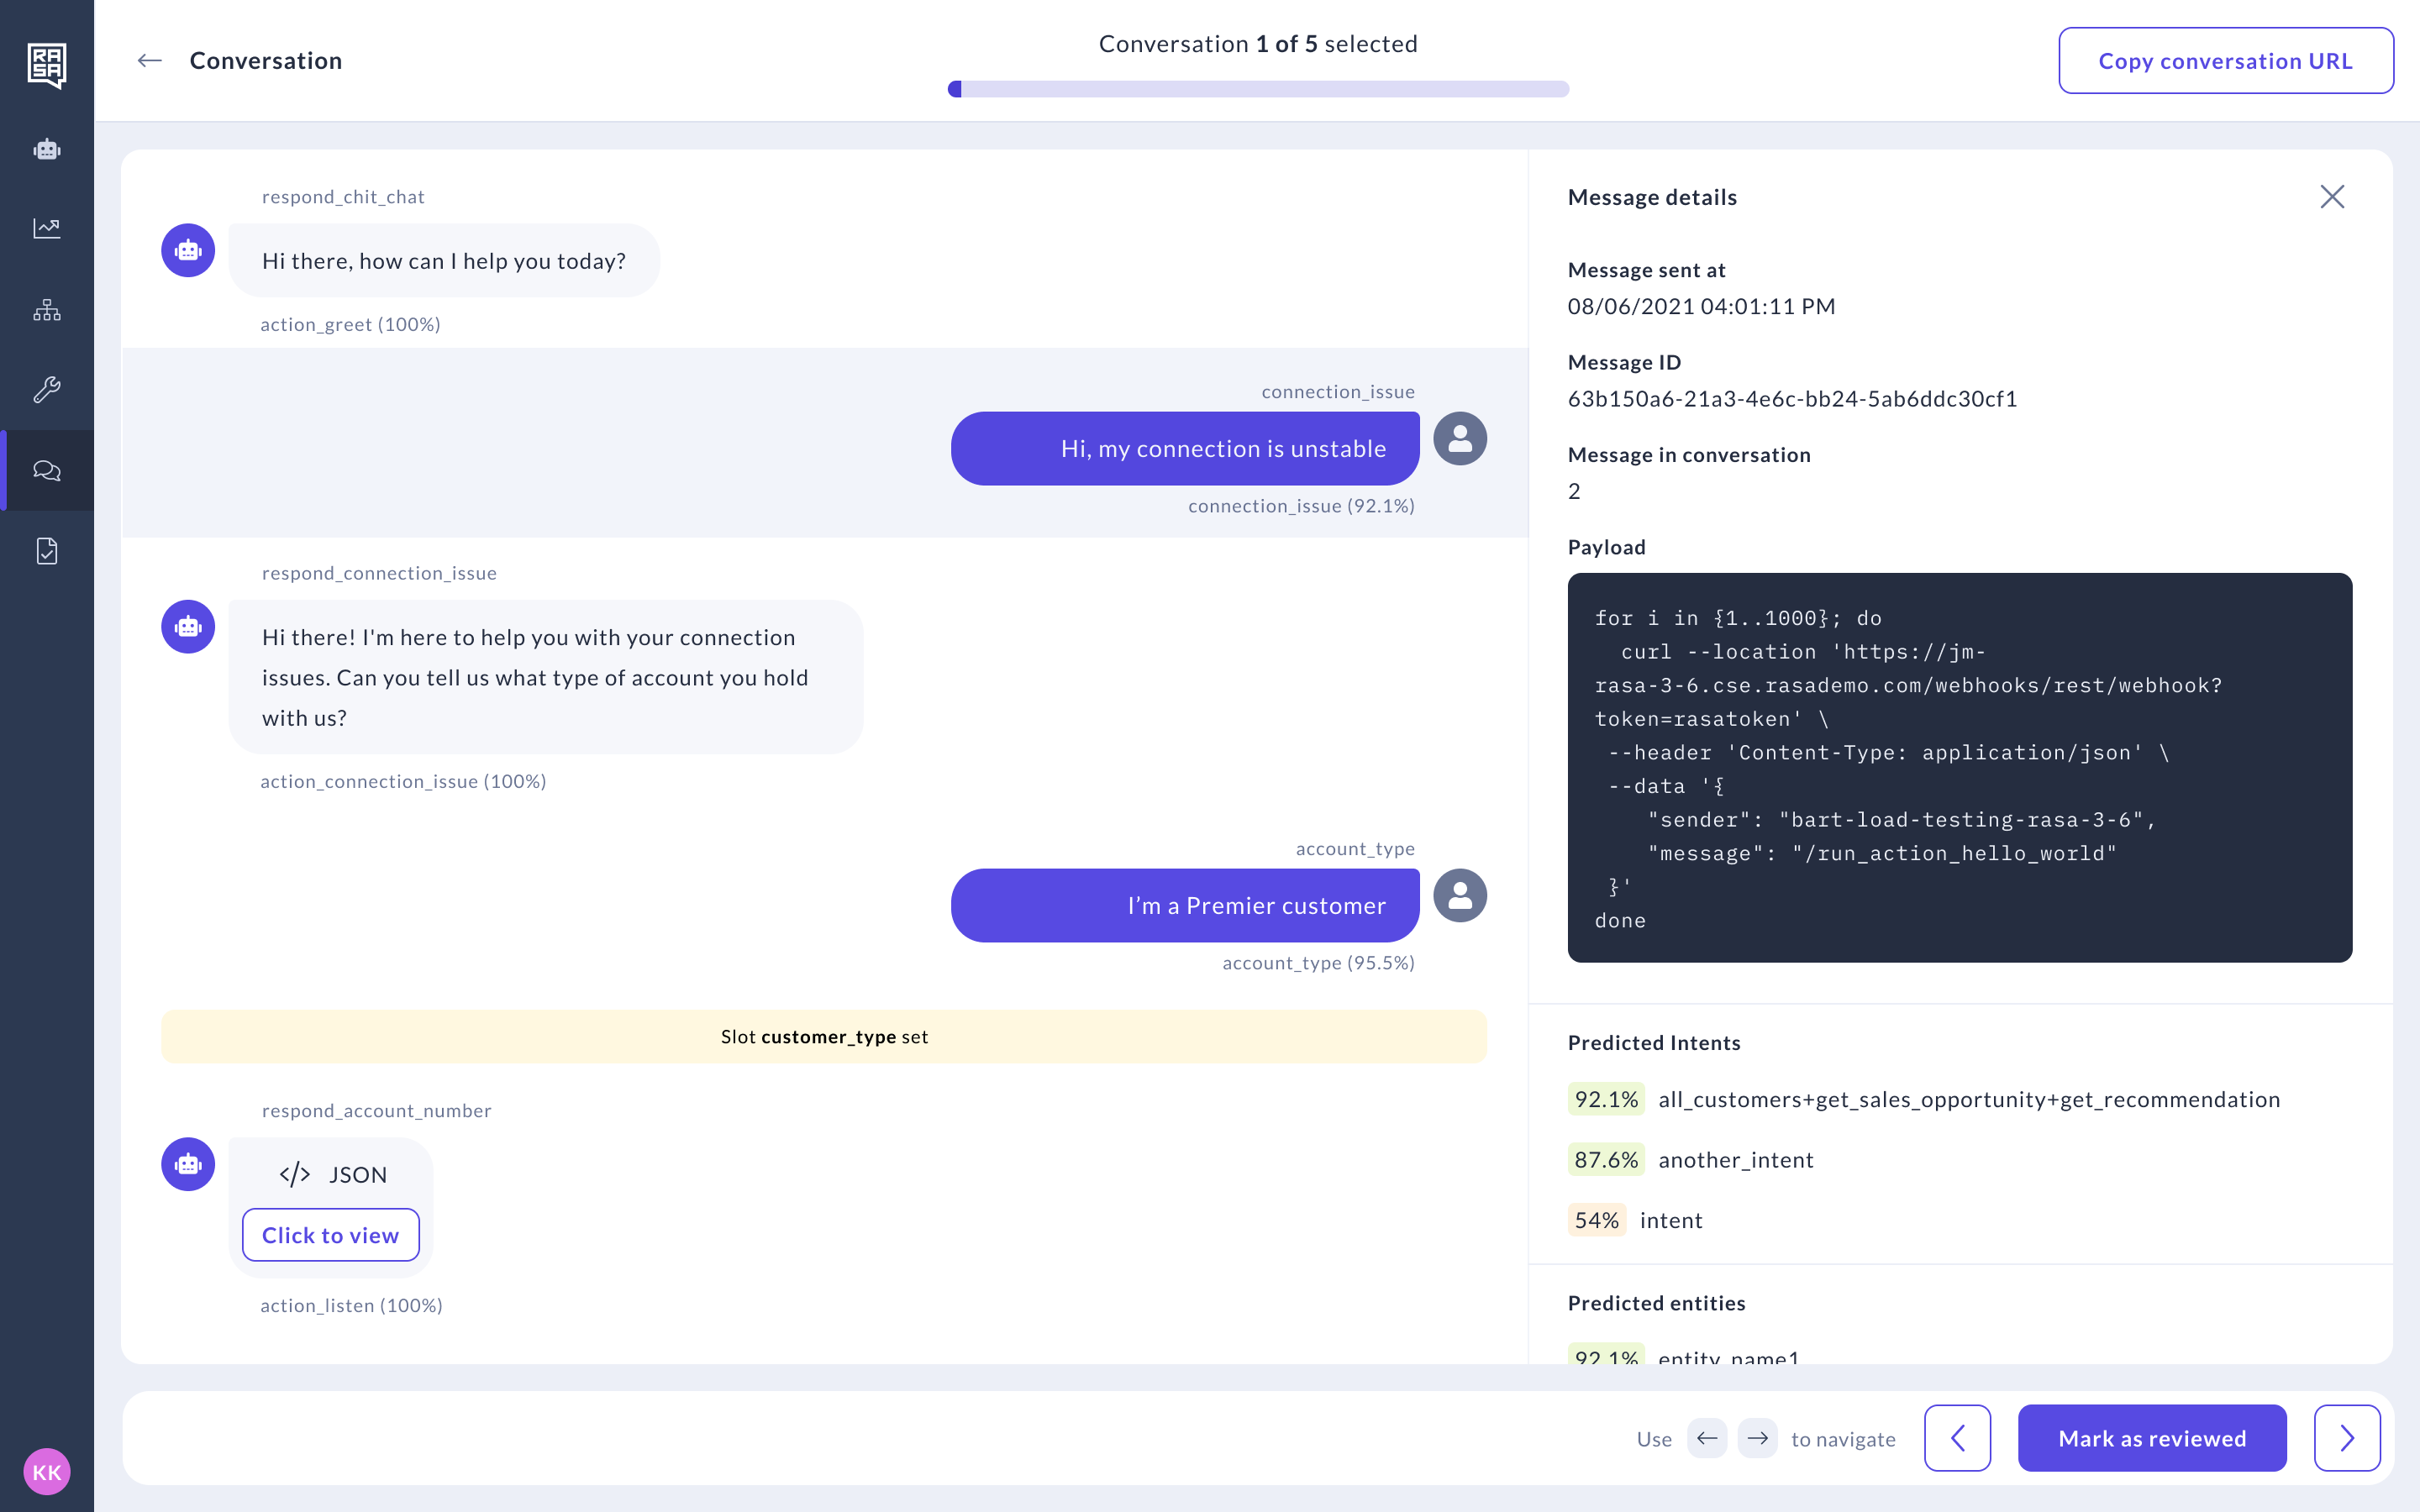Open the wrench tools sidebar icon
This screenshot has width=2420, height=1512.
tap(47, 389)
